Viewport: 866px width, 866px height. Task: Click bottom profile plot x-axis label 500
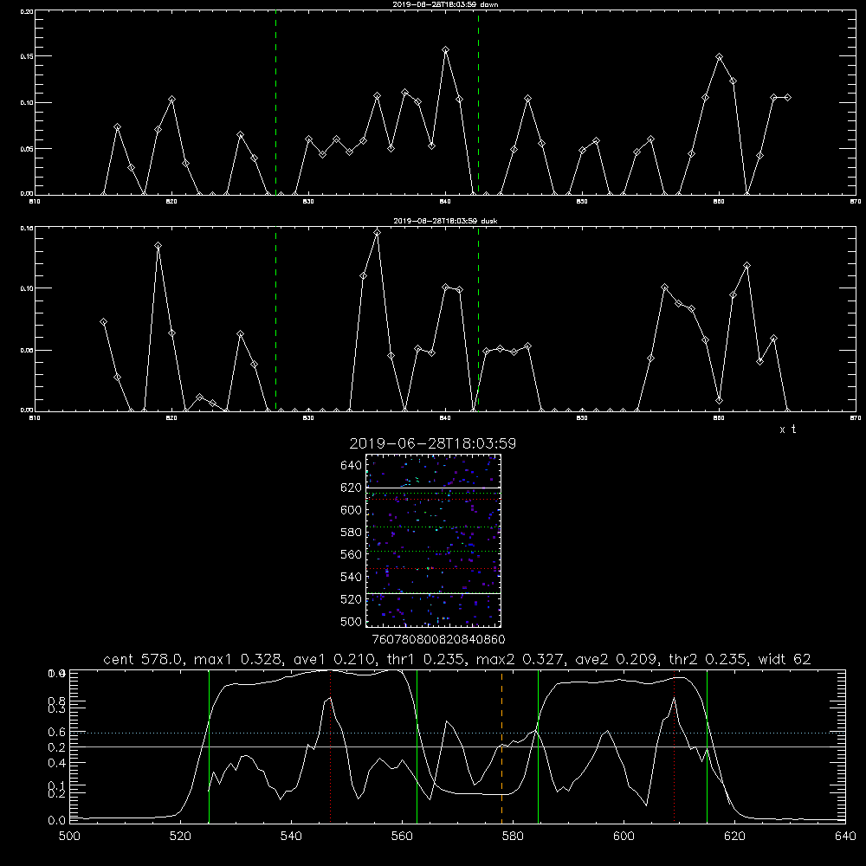pyautogui.click(x=69, y=837)
